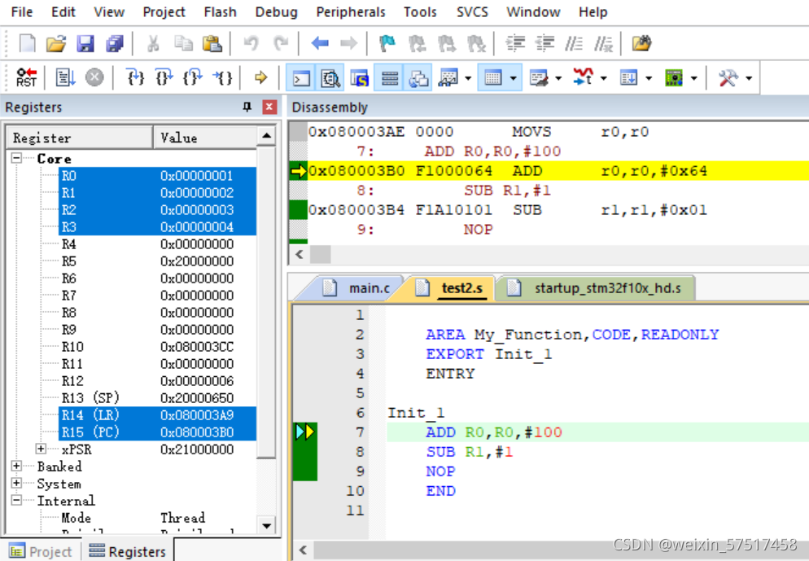Navigate backwards with the blue left arrow

320,44
